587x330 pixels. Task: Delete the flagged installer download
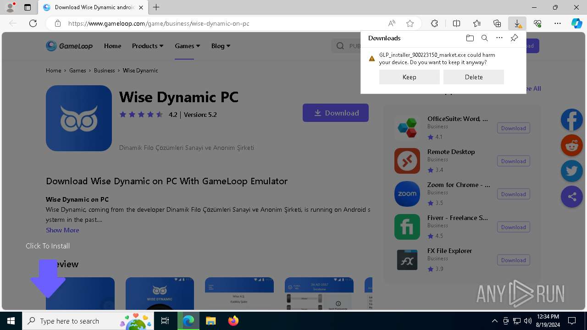point(474,77)
